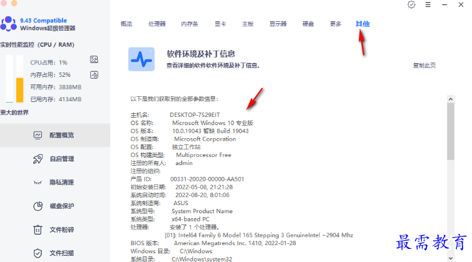This screenshot has height=262, width=472.
Task: Click the manufacturer value ASUS
Action: (181, 203)
